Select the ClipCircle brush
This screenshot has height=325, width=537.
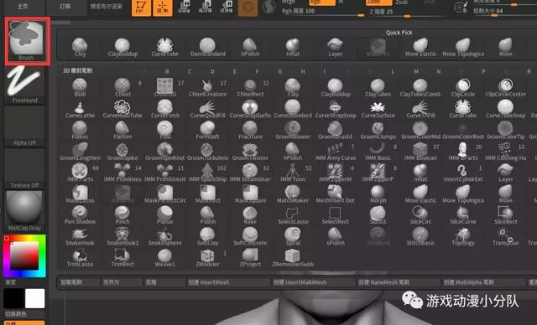pyautogui.click(x=463, y=88)
